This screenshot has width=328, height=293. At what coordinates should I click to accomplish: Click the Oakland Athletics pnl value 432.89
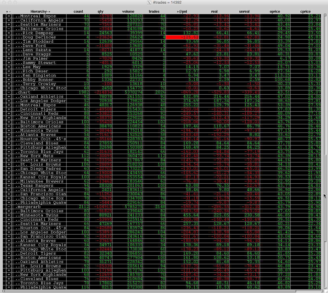click(190, 96)
